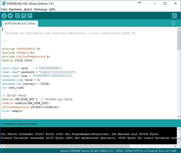Screen dimensions: 181x153
Task: Create a new sketch with New icon
Action: (17, 16)
